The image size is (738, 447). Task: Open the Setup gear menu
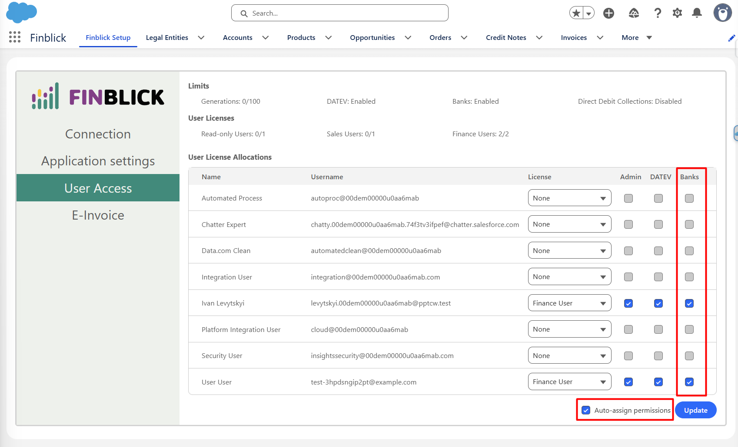click(677, 13)
